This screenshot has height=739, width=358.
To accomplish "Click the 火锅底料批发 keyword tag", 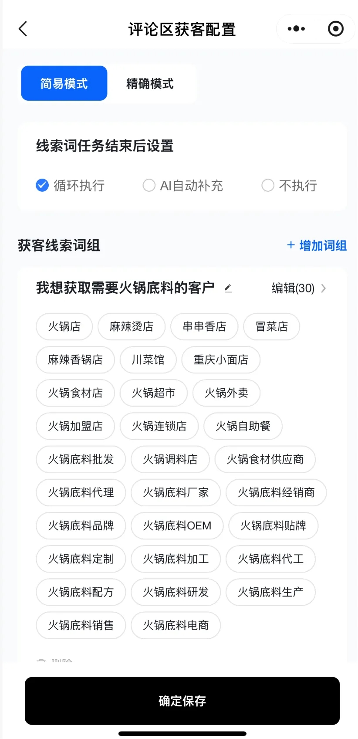I will (81, 459).
